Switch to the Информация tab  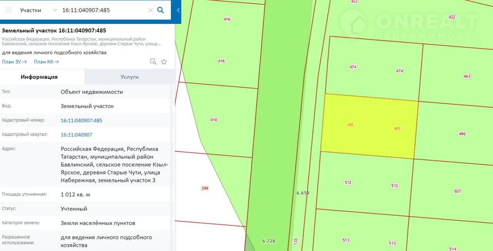click(39, 77)
